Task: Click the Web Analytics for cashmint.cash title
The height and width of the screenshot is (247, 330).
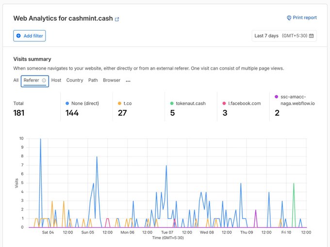Action: (63, 18)
